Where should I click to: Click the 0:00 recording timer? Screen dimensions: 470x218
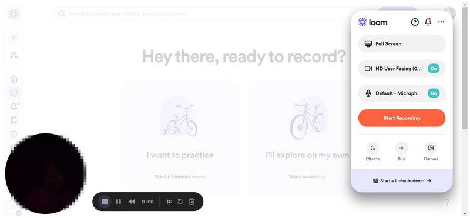click(x=147, y=202)
